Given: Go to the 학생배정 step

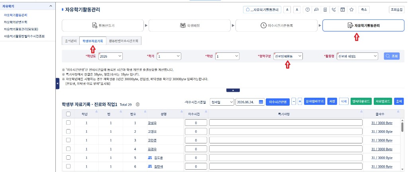Looking at the screenshot, I should (x=190, y=25).
